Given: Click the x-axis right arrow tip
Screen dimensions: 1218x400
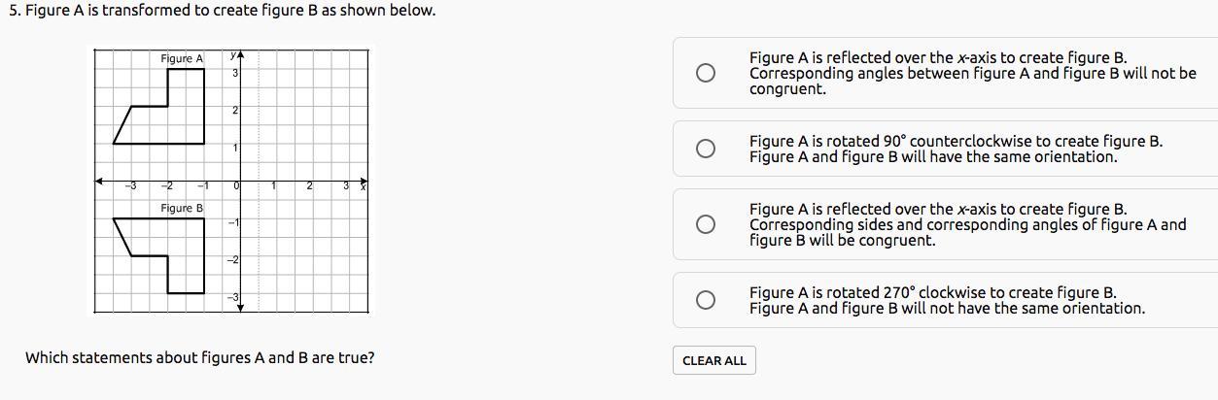Looking at the screenshot, I should (365, 181).
